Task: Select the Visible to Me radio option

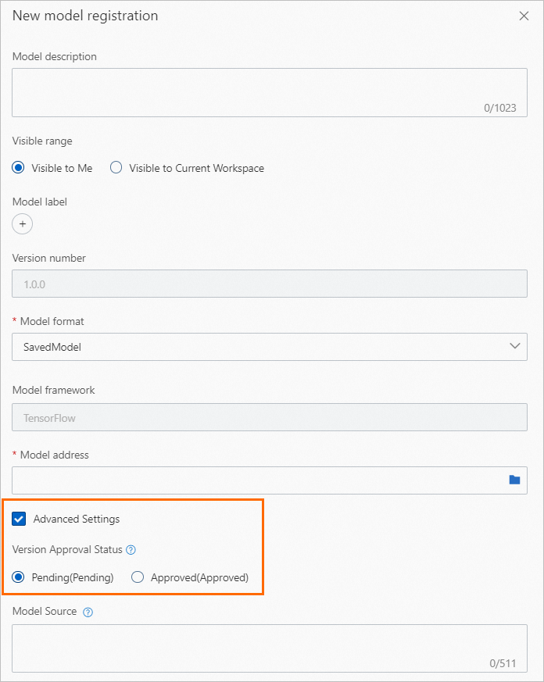Action: [19, 168]
